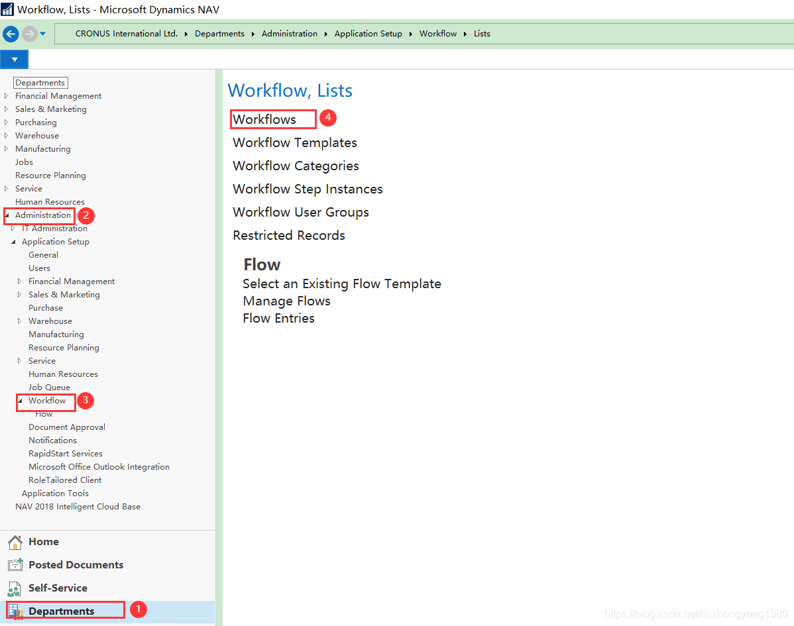Select Purchase under Application Setup
This screenshot has width=794, height=626.
tap(46, 307)
